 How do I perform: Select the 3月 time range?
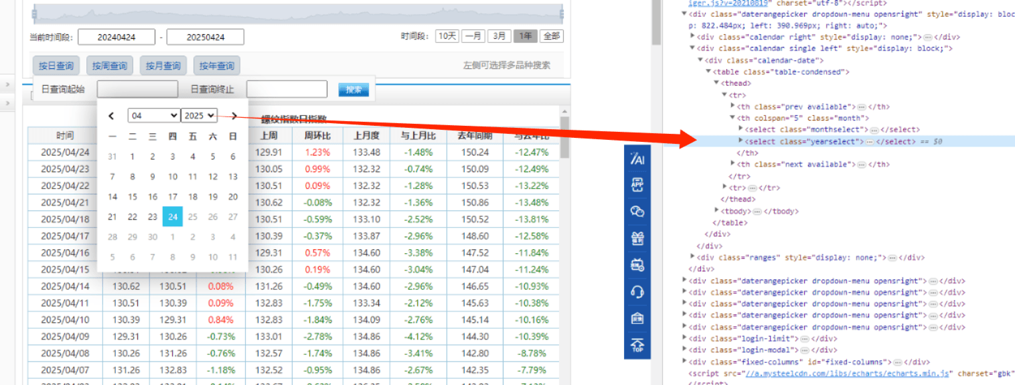pos(499,36)
